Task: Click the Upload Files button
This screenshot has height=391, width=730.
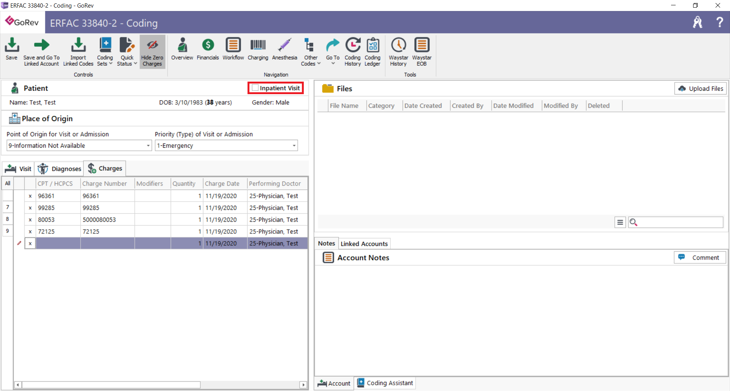Action: coord(700,88)
